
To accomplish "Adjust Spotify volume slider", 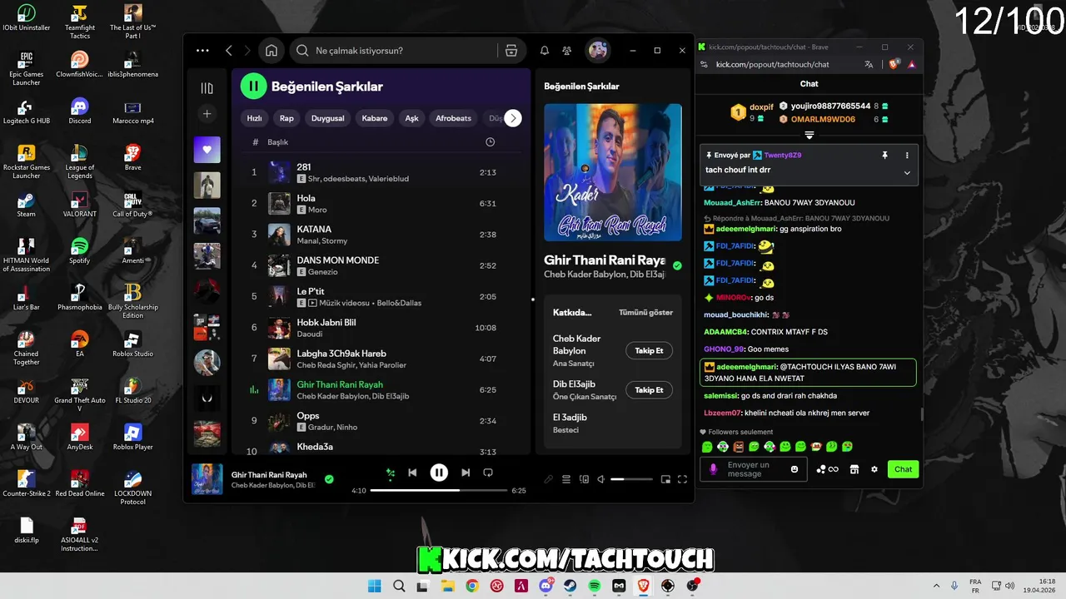I will point(631,479).
